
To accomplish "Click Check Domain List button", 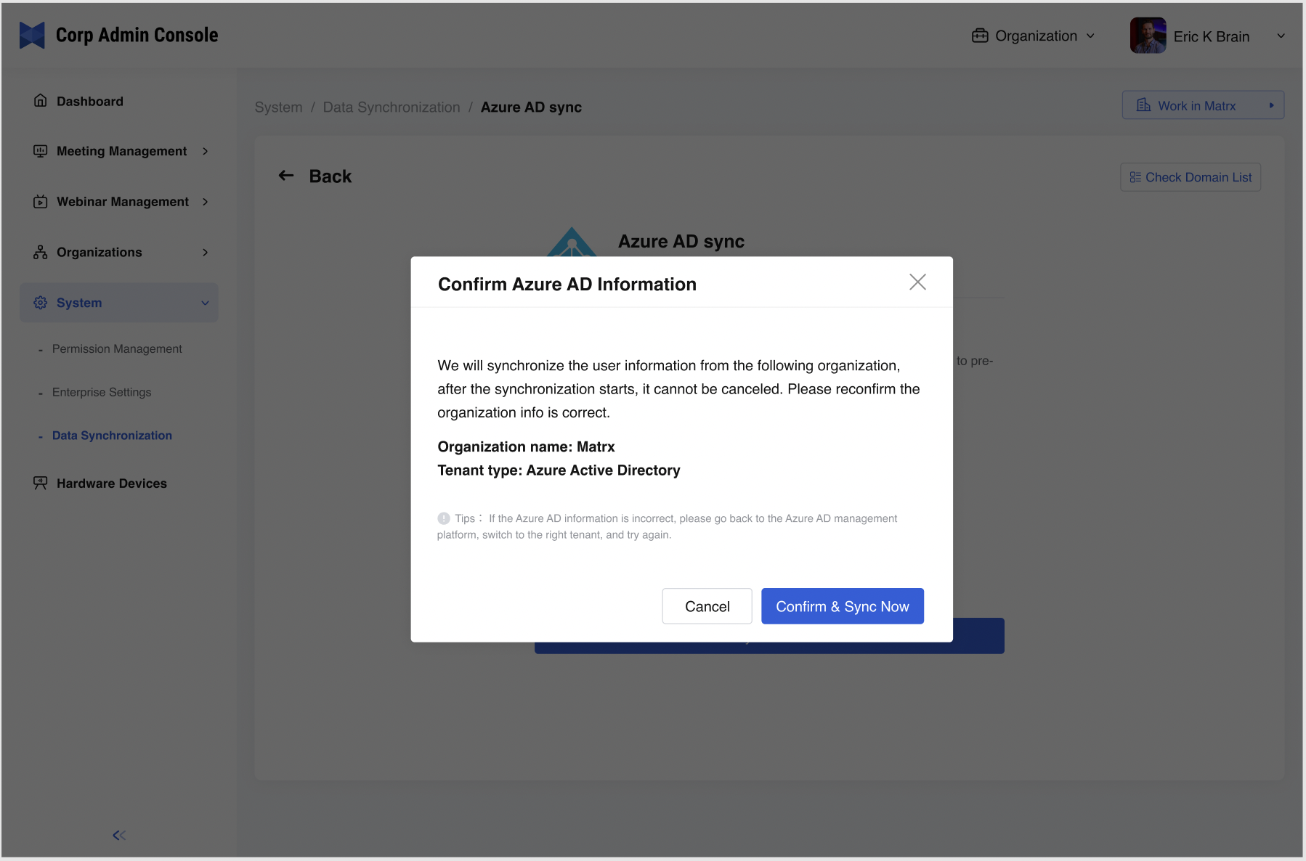I will (x=1191, y=177).
